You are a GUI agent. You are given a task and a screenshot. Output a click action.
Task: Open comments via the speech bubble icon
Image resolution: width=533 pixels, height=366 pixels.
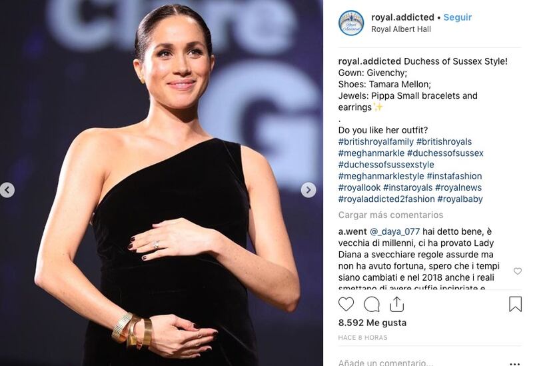pyautogui.click(x=372, y=304)
